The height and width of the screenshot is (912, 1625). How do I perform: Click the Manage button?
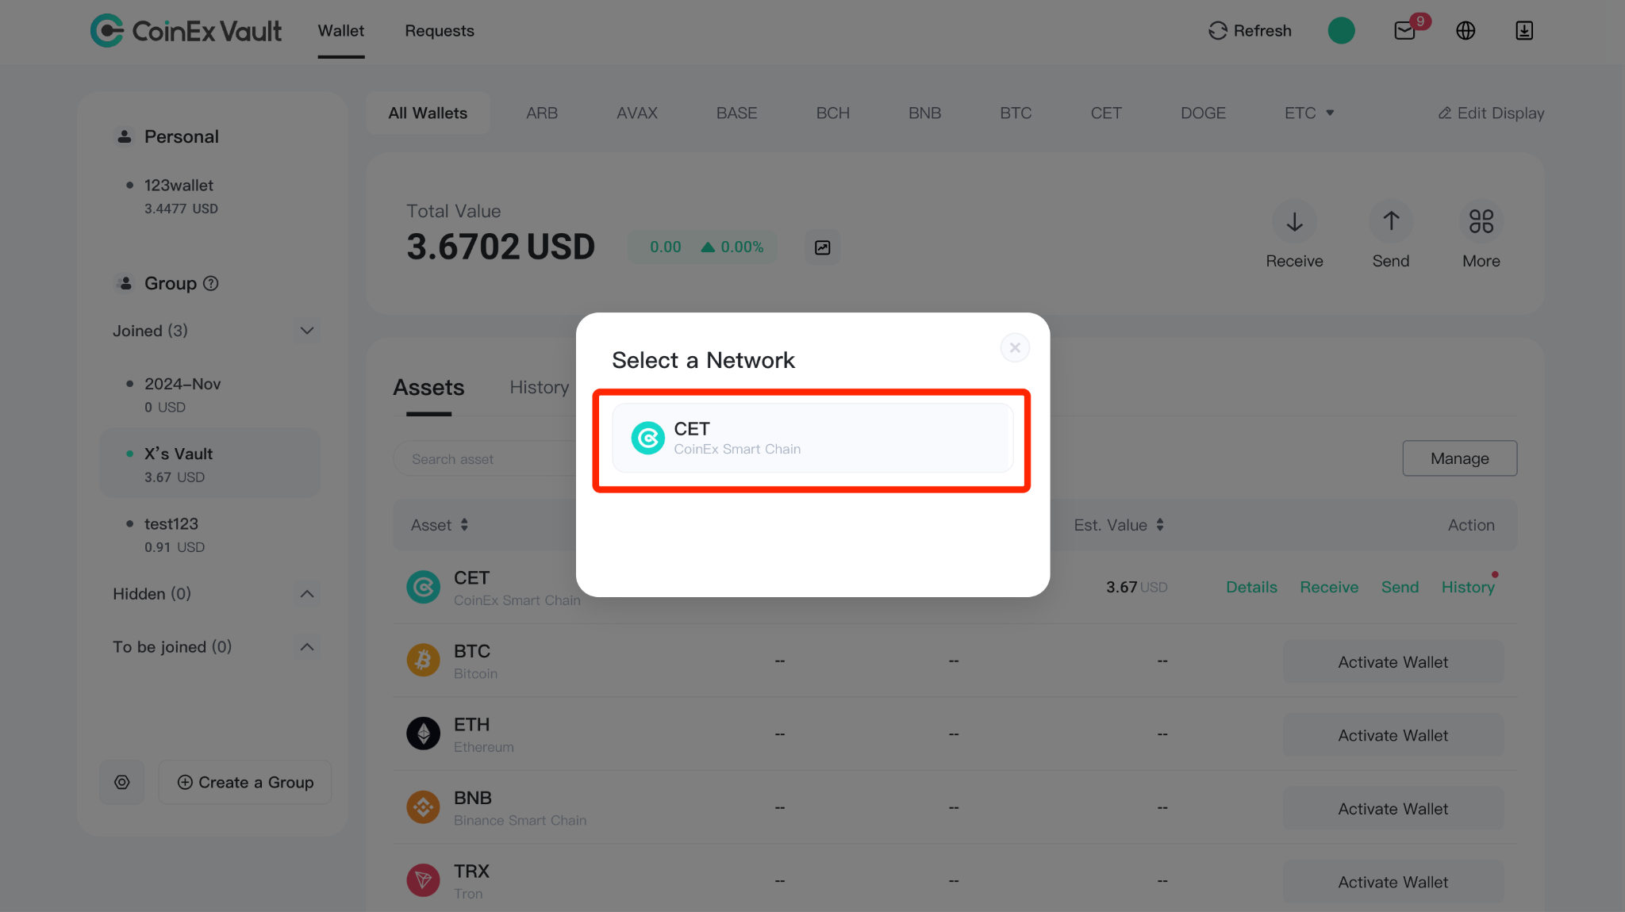(x=1459, y=458)
